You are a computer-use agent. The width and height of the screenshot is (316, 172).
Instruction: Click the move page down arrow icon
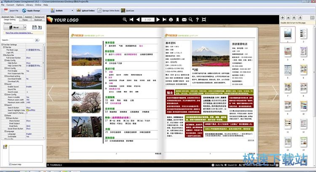pos(300,18)
